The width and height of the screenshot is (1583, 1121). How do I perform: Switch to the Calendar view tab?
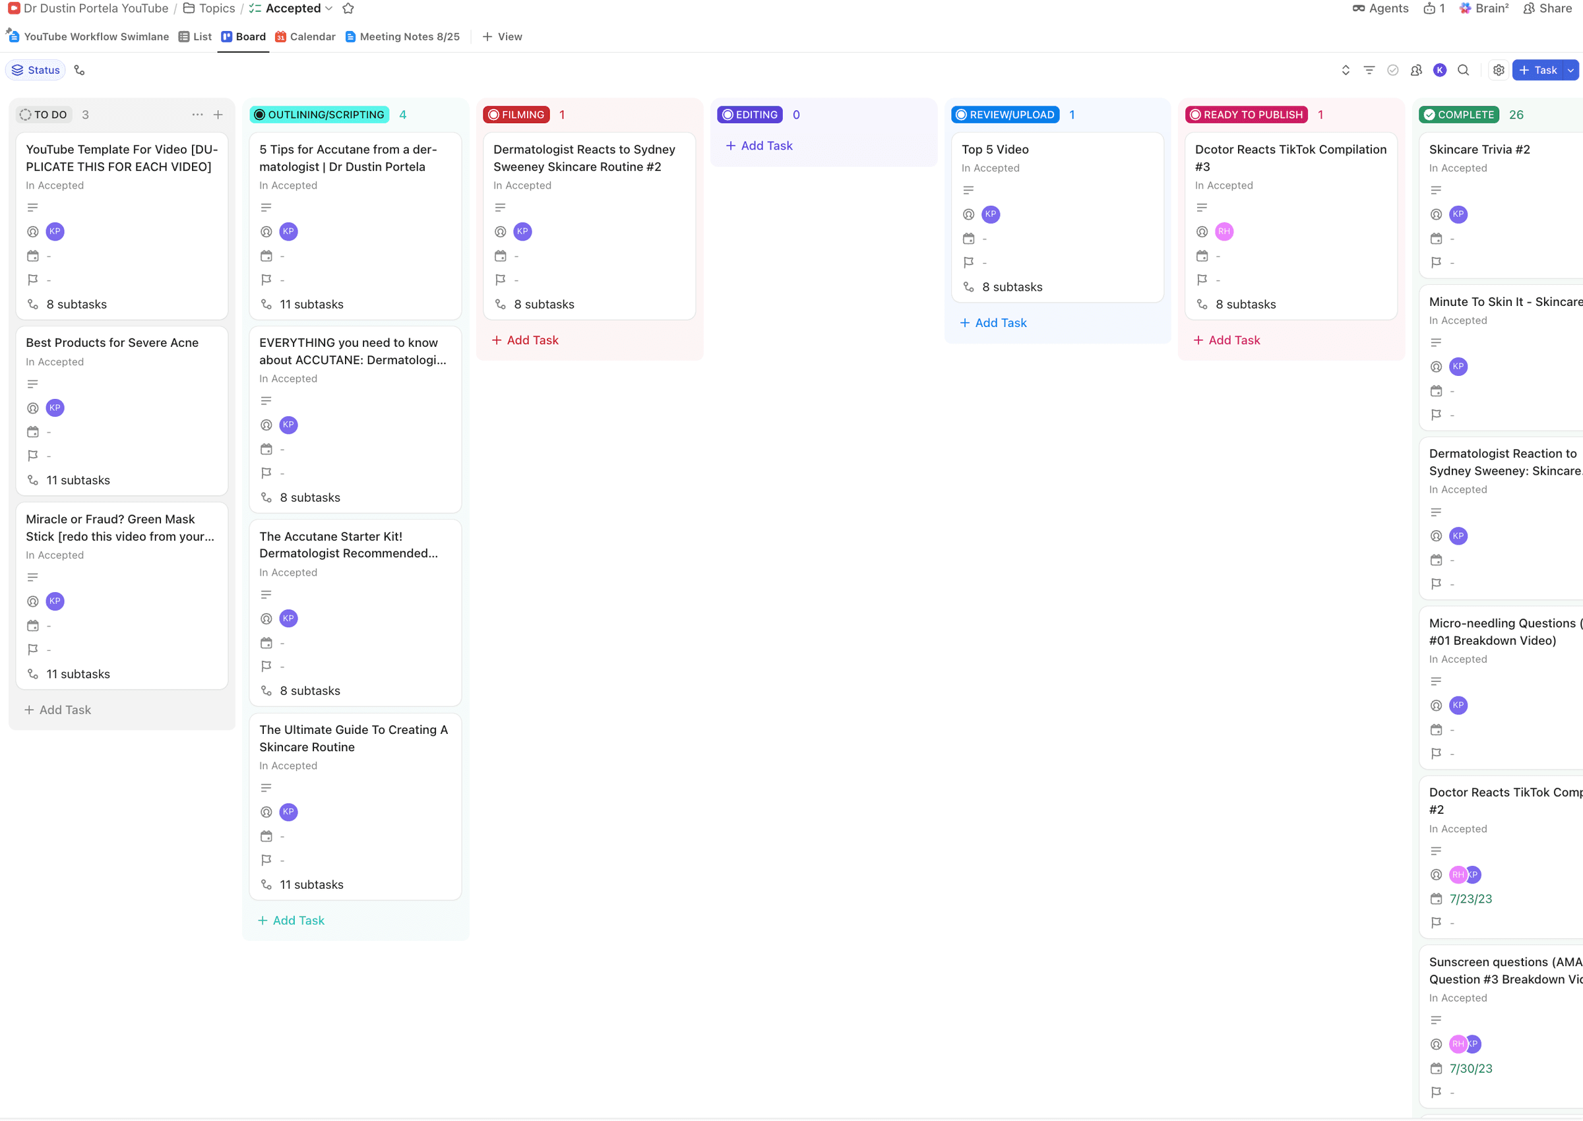point(305,36)
